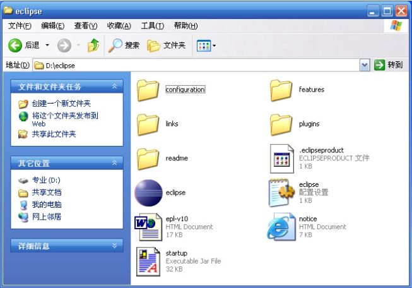Viewport: 412px width, 288px height.
Task: Select the plugins folder icon
Action: 281,124
